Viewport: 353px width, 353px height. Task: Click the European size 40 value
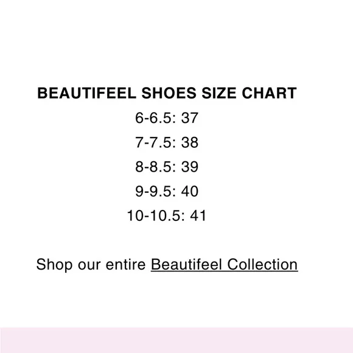pos(190,191)
